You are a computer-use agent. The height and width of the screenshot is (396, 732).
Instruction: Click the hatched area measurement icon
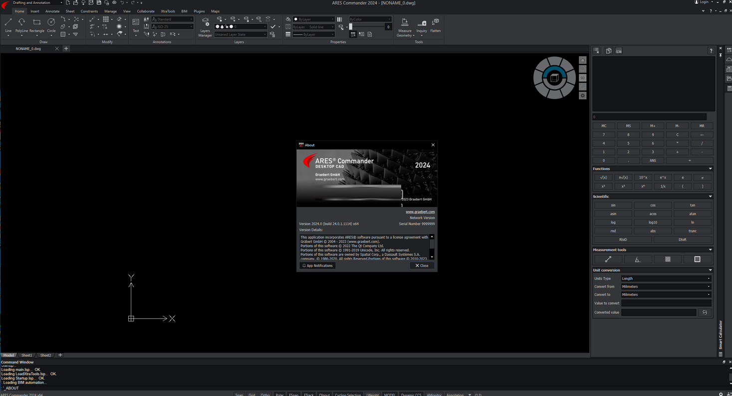point(668,259)
